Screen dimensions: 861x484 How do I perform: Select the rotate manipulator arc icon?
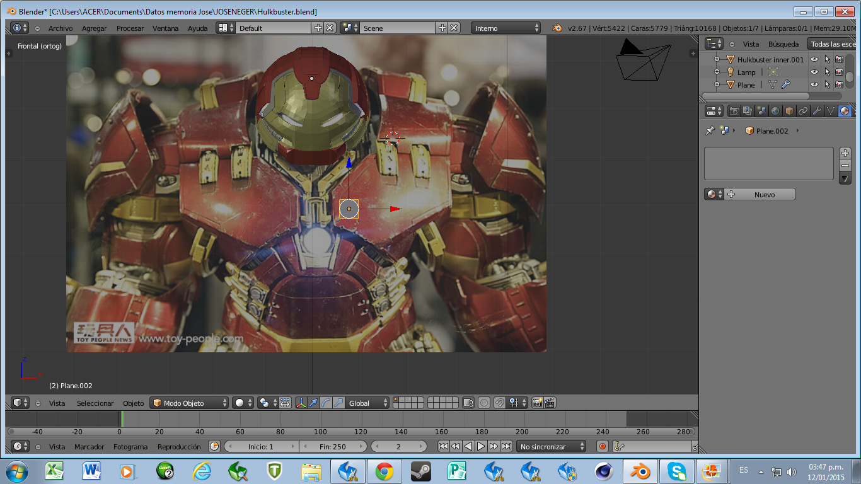click(x=326, y=403)
